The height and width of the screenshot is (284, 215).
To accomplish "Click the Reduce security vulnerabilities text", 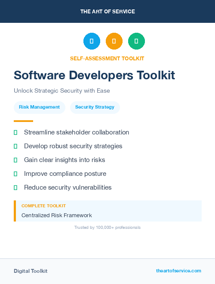I will pyautogui.click(x=68, y=187).
